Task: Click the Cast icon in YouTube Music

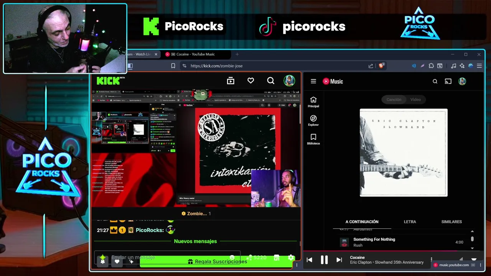Action: pyautogui.click(x=448, y=81)
